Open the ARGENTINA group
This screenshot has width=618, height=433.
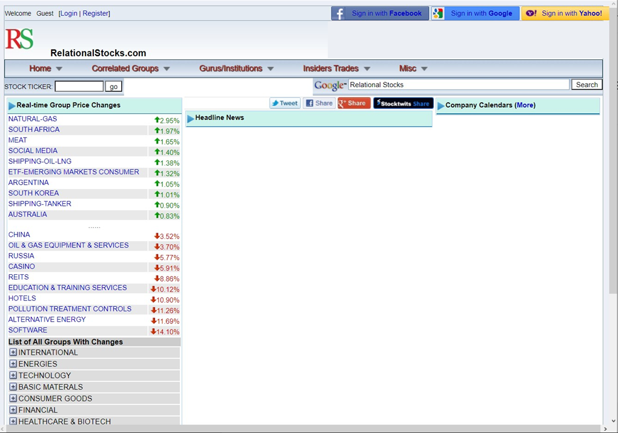28,183
